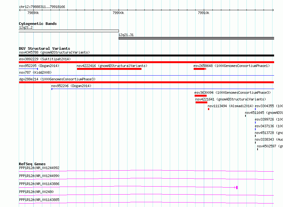The image size is (283, 207).
Task: Open the dgv288e214 1000Genomes Phase3 label
Action: [x=57, y=79]
